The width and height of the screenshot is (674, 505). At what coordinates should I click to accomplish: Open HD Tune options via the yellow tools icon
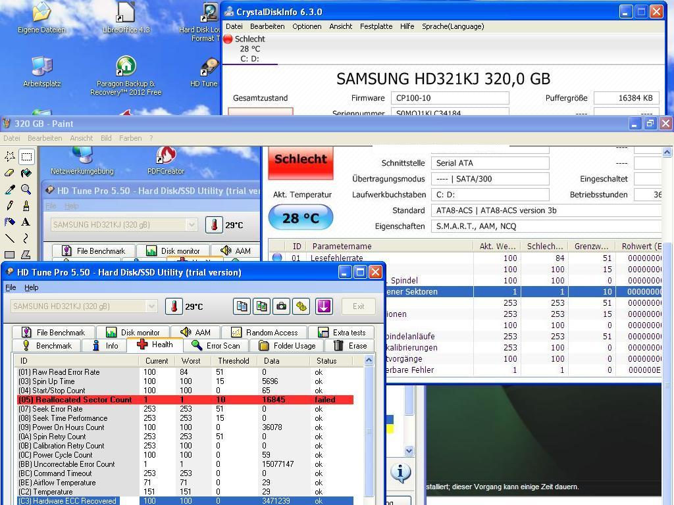[301, 306]
